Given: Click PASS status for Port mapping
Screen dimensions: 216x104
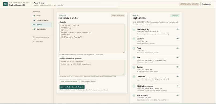Looking at the screenshot, I should pos(178,95).
